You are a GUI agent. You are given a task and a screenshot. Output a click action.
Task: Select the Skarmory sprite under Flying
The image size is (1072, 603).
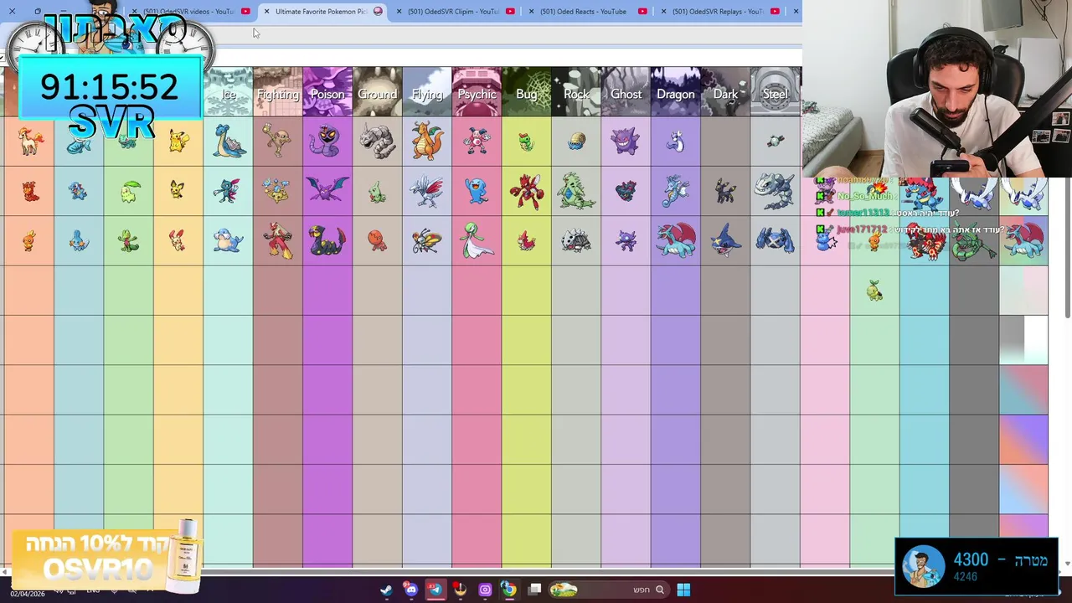pos(427,192)
